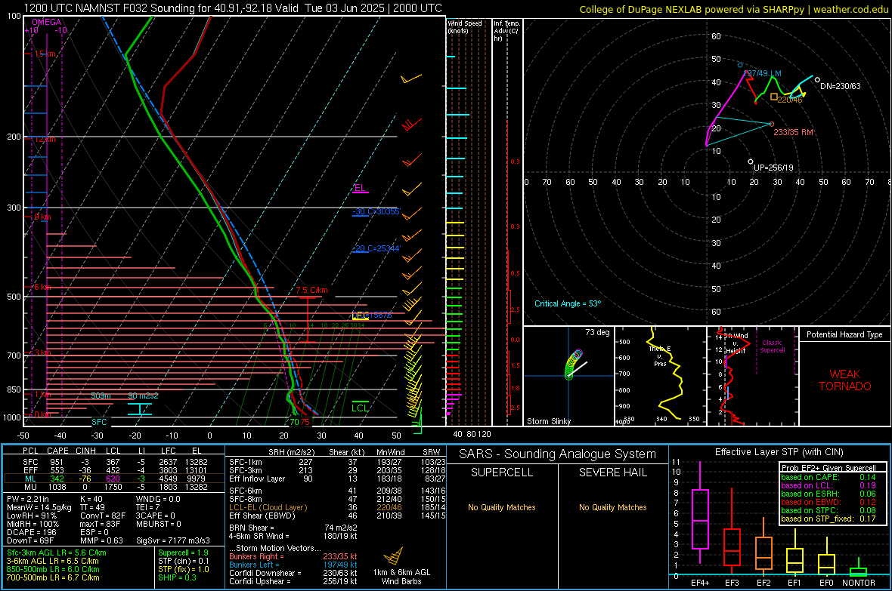Click the based on STP_fixed probability line

click(x=829, y=519)
